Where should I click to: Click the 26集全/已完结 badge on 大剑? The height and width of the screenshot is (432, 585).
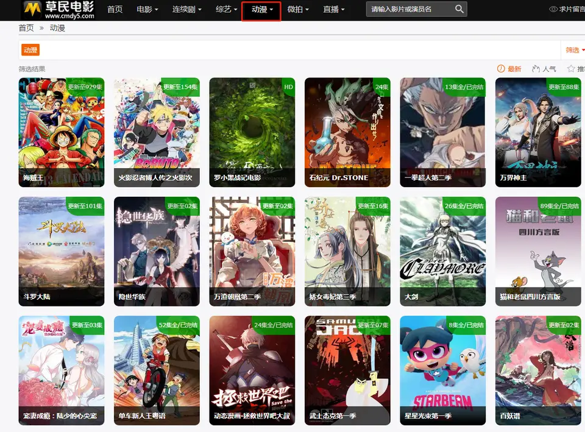tap(464, 206)
